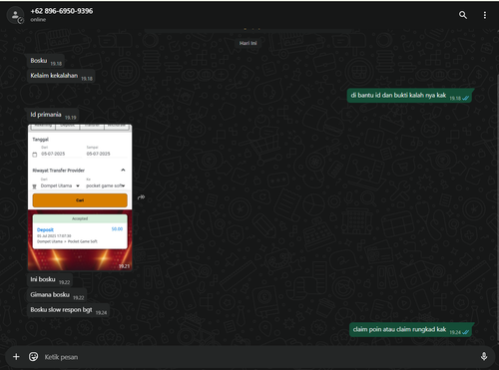The height and width of the screenshot is (370, 499).
Task: Click the chat scrollbar on right edge
Action: coord(497,206)
